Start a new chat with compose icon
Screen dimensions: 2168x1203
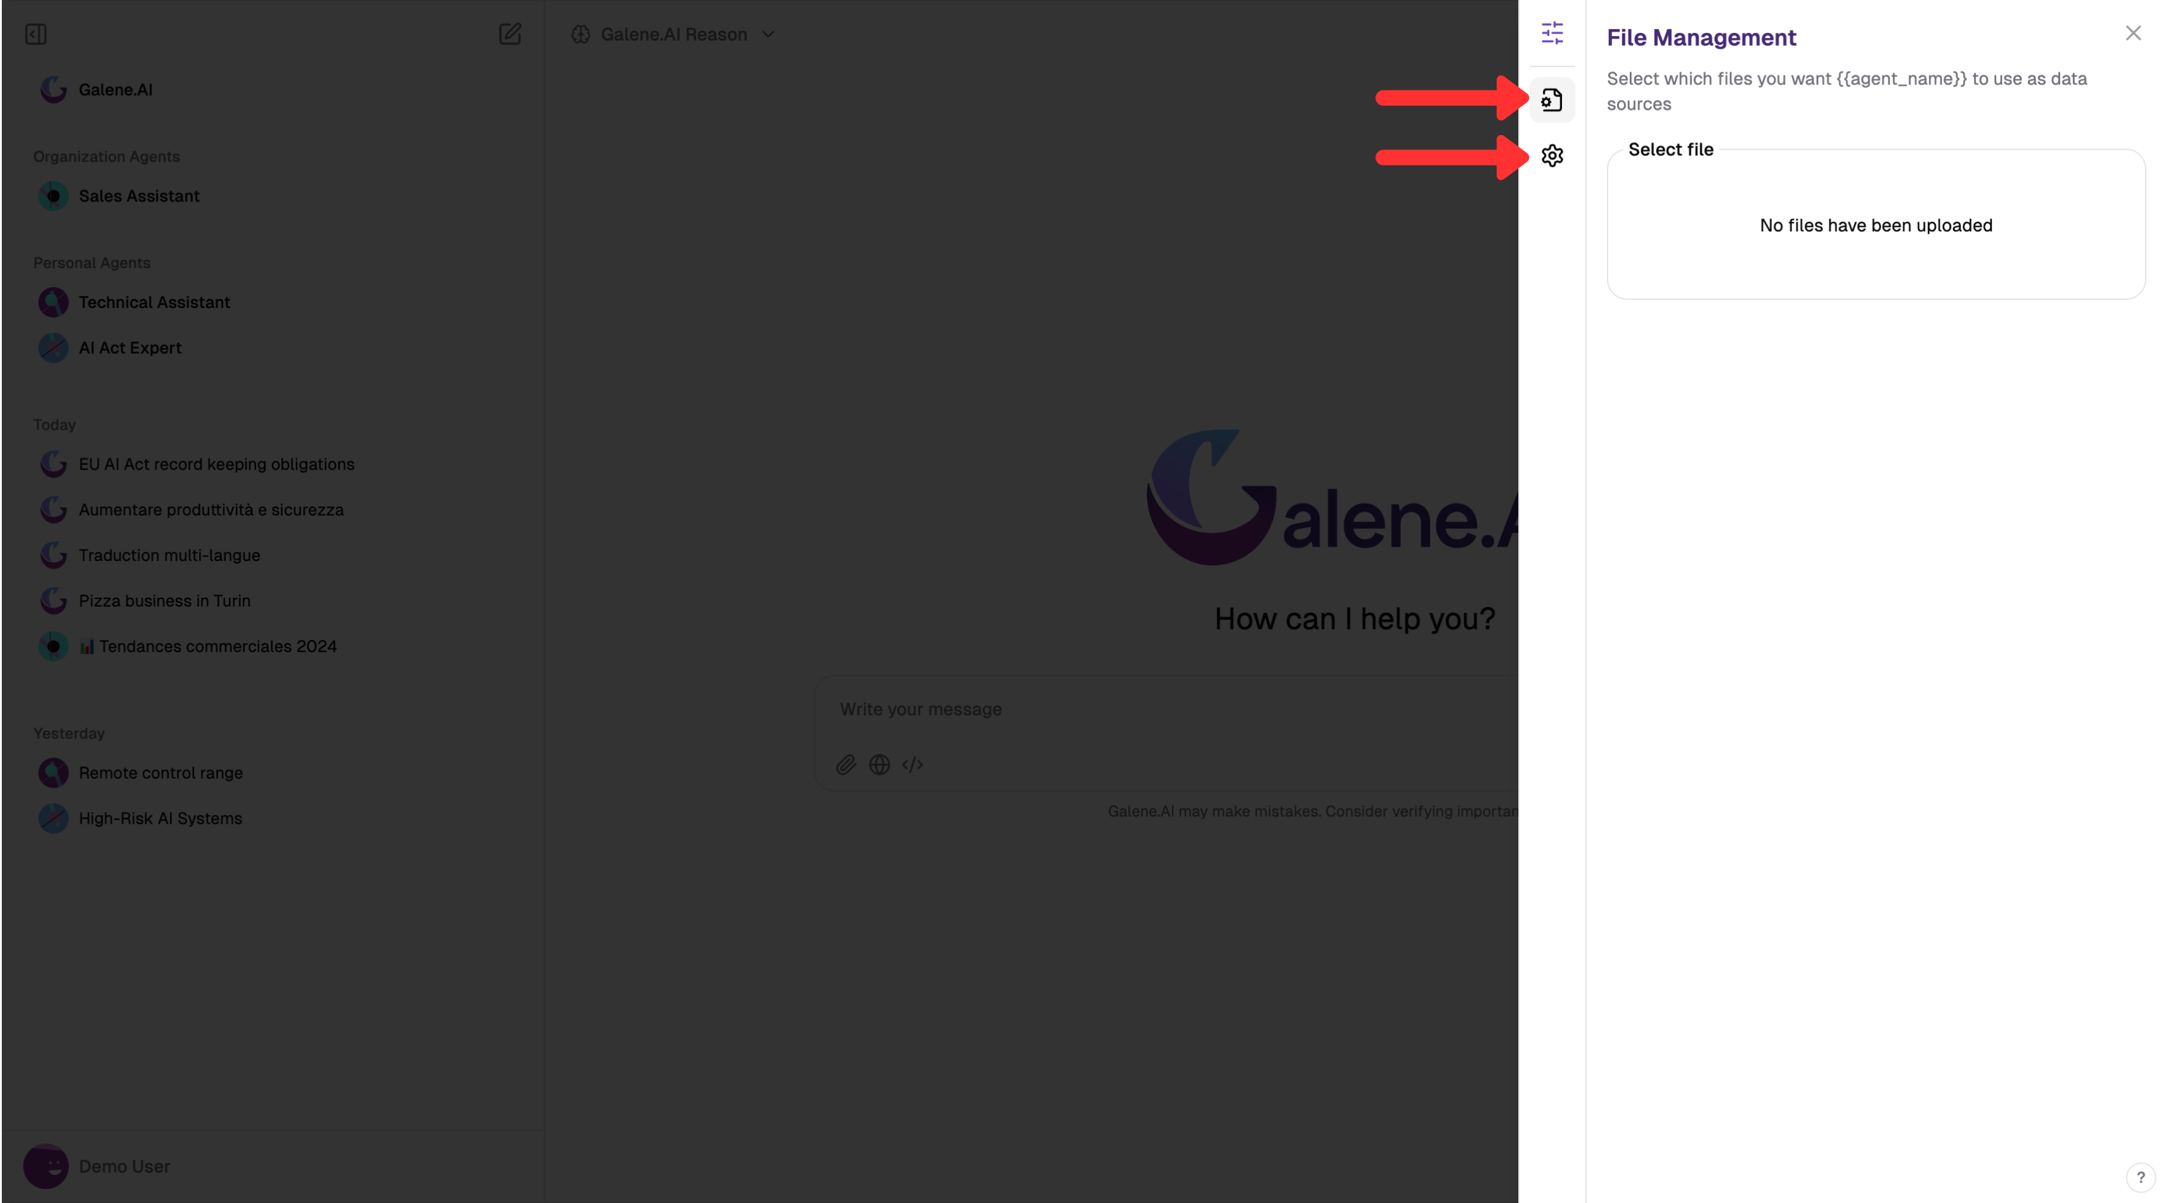coord(510,34)
